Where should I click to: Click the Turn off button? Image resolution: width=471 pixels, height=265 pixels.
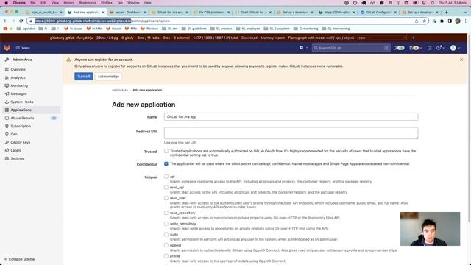click(x=83, y=77)
